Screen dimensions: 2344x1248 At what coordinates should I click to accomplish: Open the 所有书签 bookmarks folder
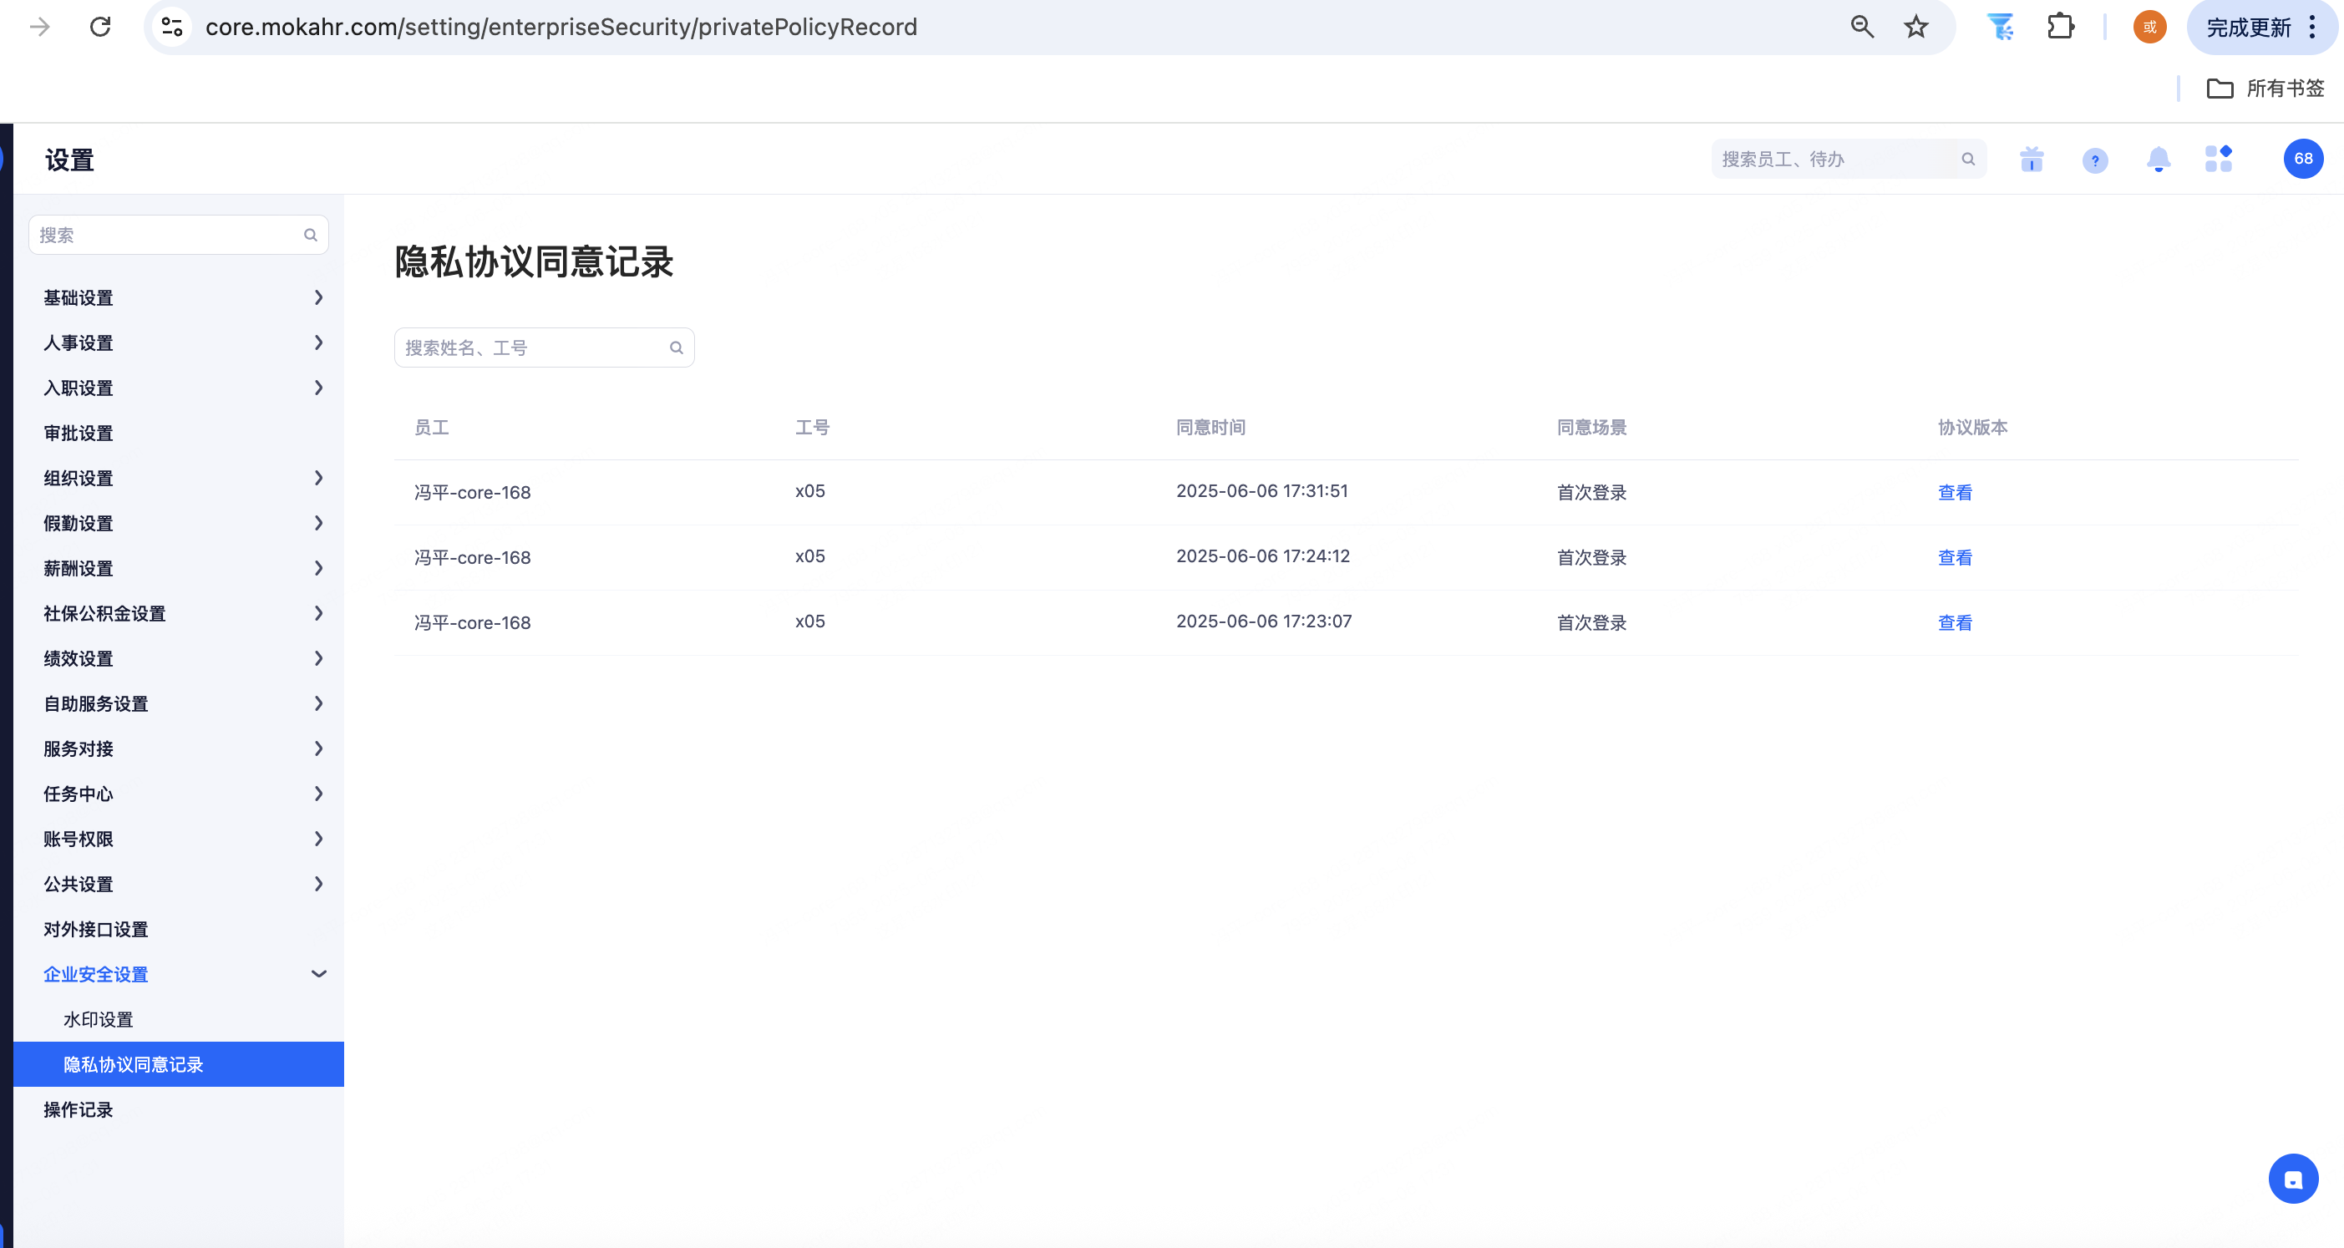(2265, 89)
